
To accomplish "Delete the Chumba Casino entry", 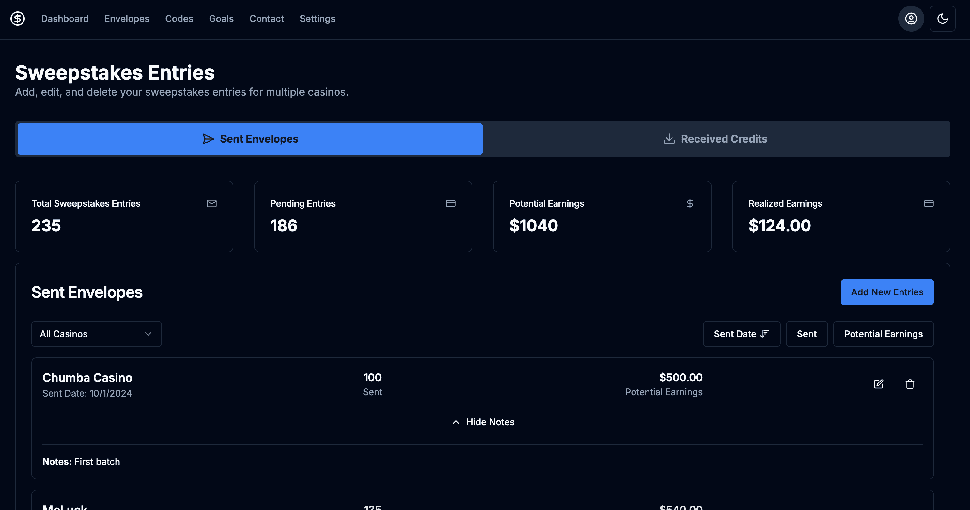I will click(909, 384).
